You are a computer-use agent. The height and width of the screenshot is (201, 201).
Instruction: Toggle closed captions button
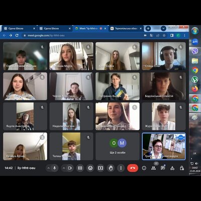[x=80, y=168]
